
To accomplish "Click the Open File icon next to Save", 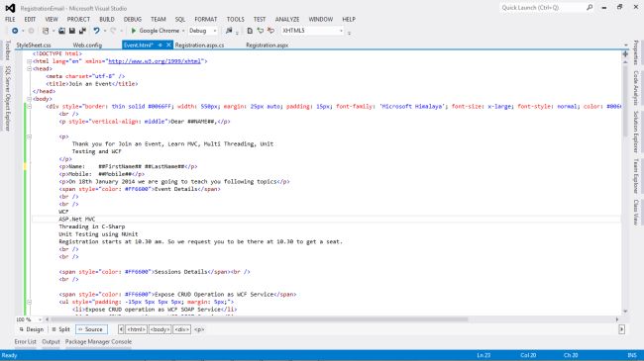I will 61,31.
